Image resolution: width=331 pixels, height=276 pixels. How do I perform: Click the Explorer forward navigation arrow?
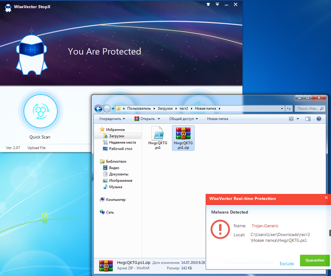coord(107,109)
